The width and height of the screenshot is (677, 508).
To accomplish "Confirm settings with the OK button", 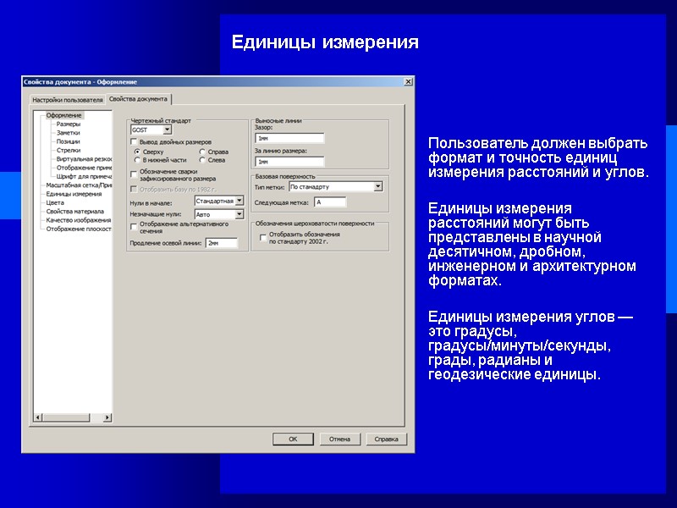I will (x=293, y=439).
